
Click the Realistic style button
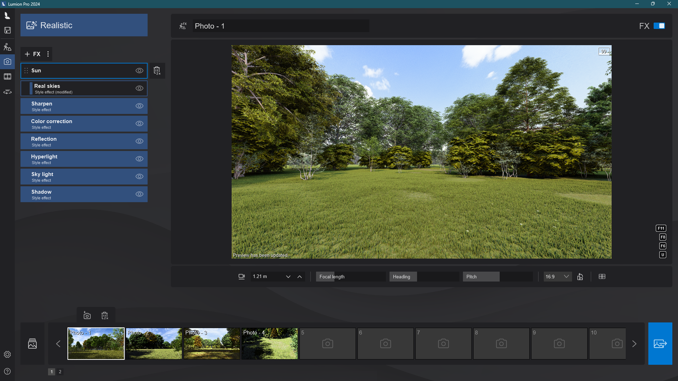coord(84,25)
